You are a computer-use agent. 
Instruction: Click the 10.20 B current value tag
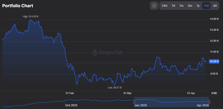(x=214, y=61)
